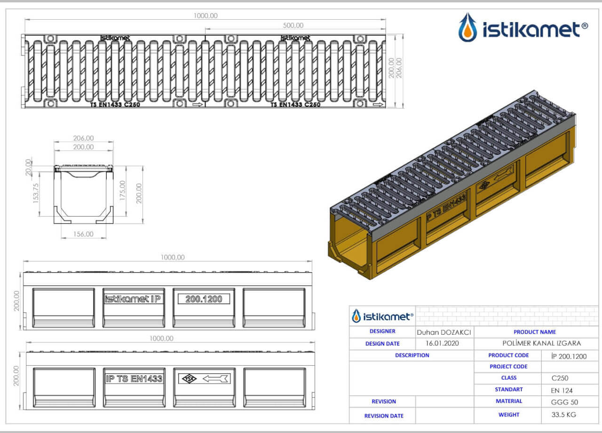Click the PRODUCT CODE label
Screen dimensions: 602x433
point(508,355)
